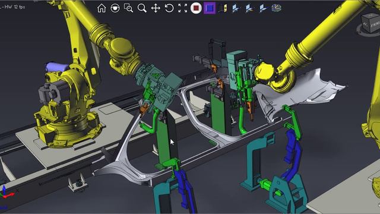
Task: Click the globe-style display icon at toolbar end
Action: click(x=277, y=8)
